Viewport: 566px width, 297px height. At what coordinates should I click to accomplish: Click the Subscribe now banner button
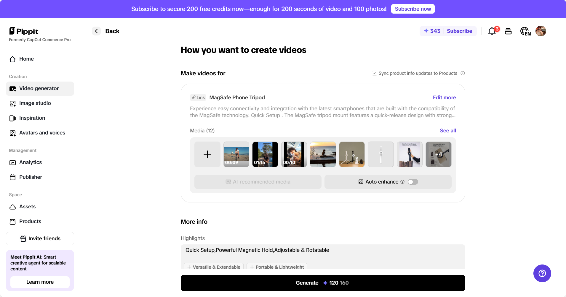(412, 9)
